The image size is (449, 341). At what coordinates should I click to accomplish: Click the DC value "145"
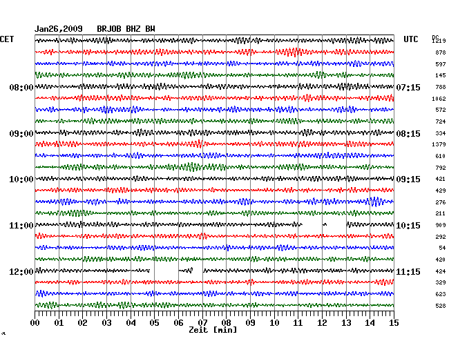tap(441, 75)
